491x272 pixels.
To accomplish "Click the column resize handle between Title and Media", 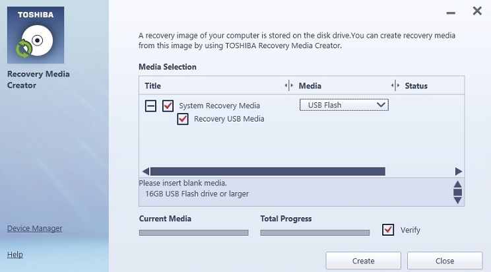I will pos(288,86).
